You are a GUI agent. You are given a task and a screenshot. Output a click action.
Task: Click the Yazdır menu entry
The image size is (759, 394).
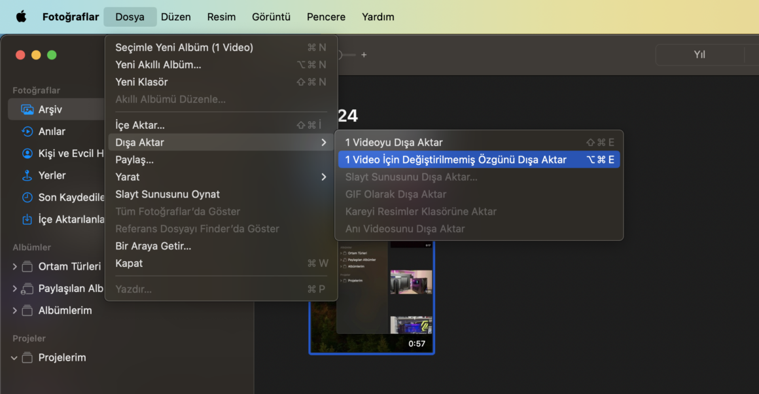tap(221, 289)
